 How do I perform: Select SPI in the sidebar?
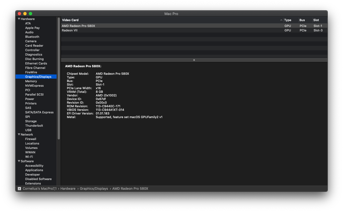[x=27, y=117]
